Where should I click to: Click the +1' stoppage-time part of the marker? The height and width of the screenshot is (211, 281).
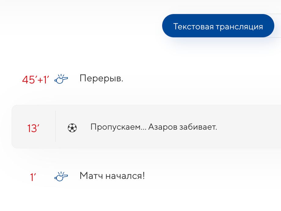(x=43, y=80)
